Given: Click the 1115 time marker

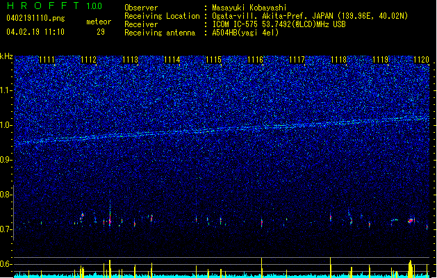Looking at the screenshot, I should (x=213, y=60).
